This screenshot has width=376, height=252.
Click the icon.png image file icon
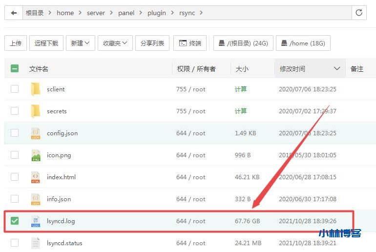coord(36,155)
